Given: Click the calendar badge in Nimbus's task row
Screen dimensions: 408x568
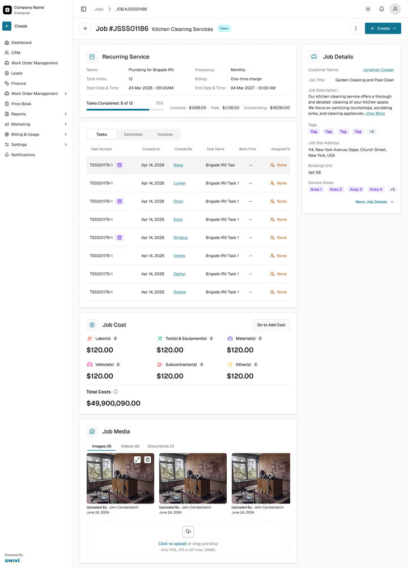Looking at the screenshot, I should pos(120,238).
